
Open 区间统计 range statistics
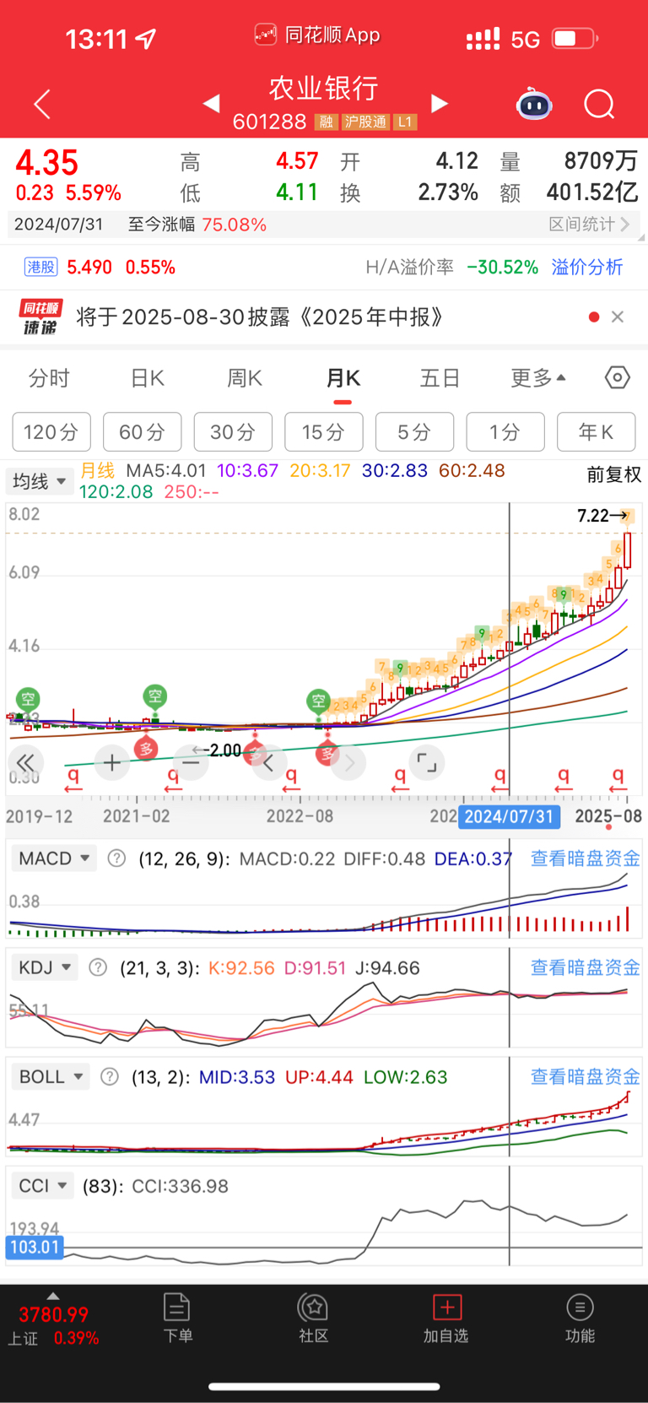[589, 224]
